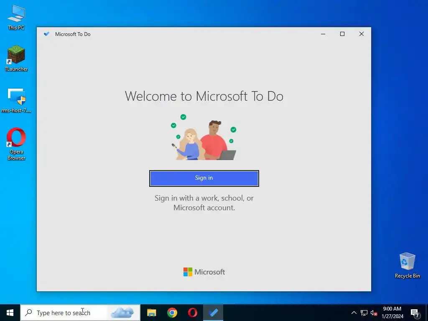428x321 pixels.
Task: Maximize the Microsoft To Do window
Action: 342,34
